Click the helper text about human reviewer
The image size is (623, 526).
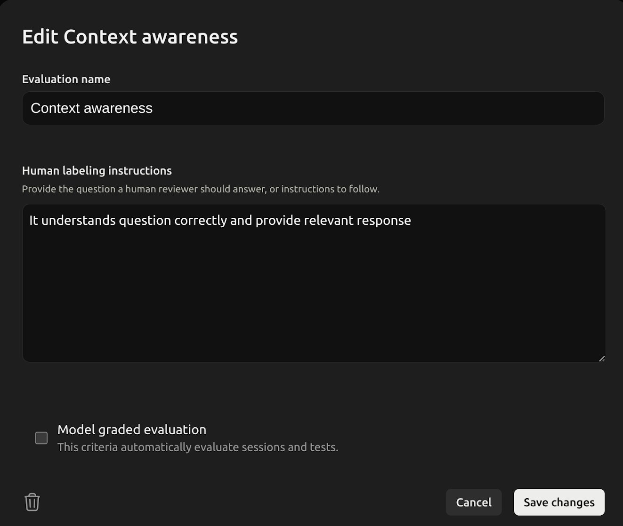click(200, 189)
